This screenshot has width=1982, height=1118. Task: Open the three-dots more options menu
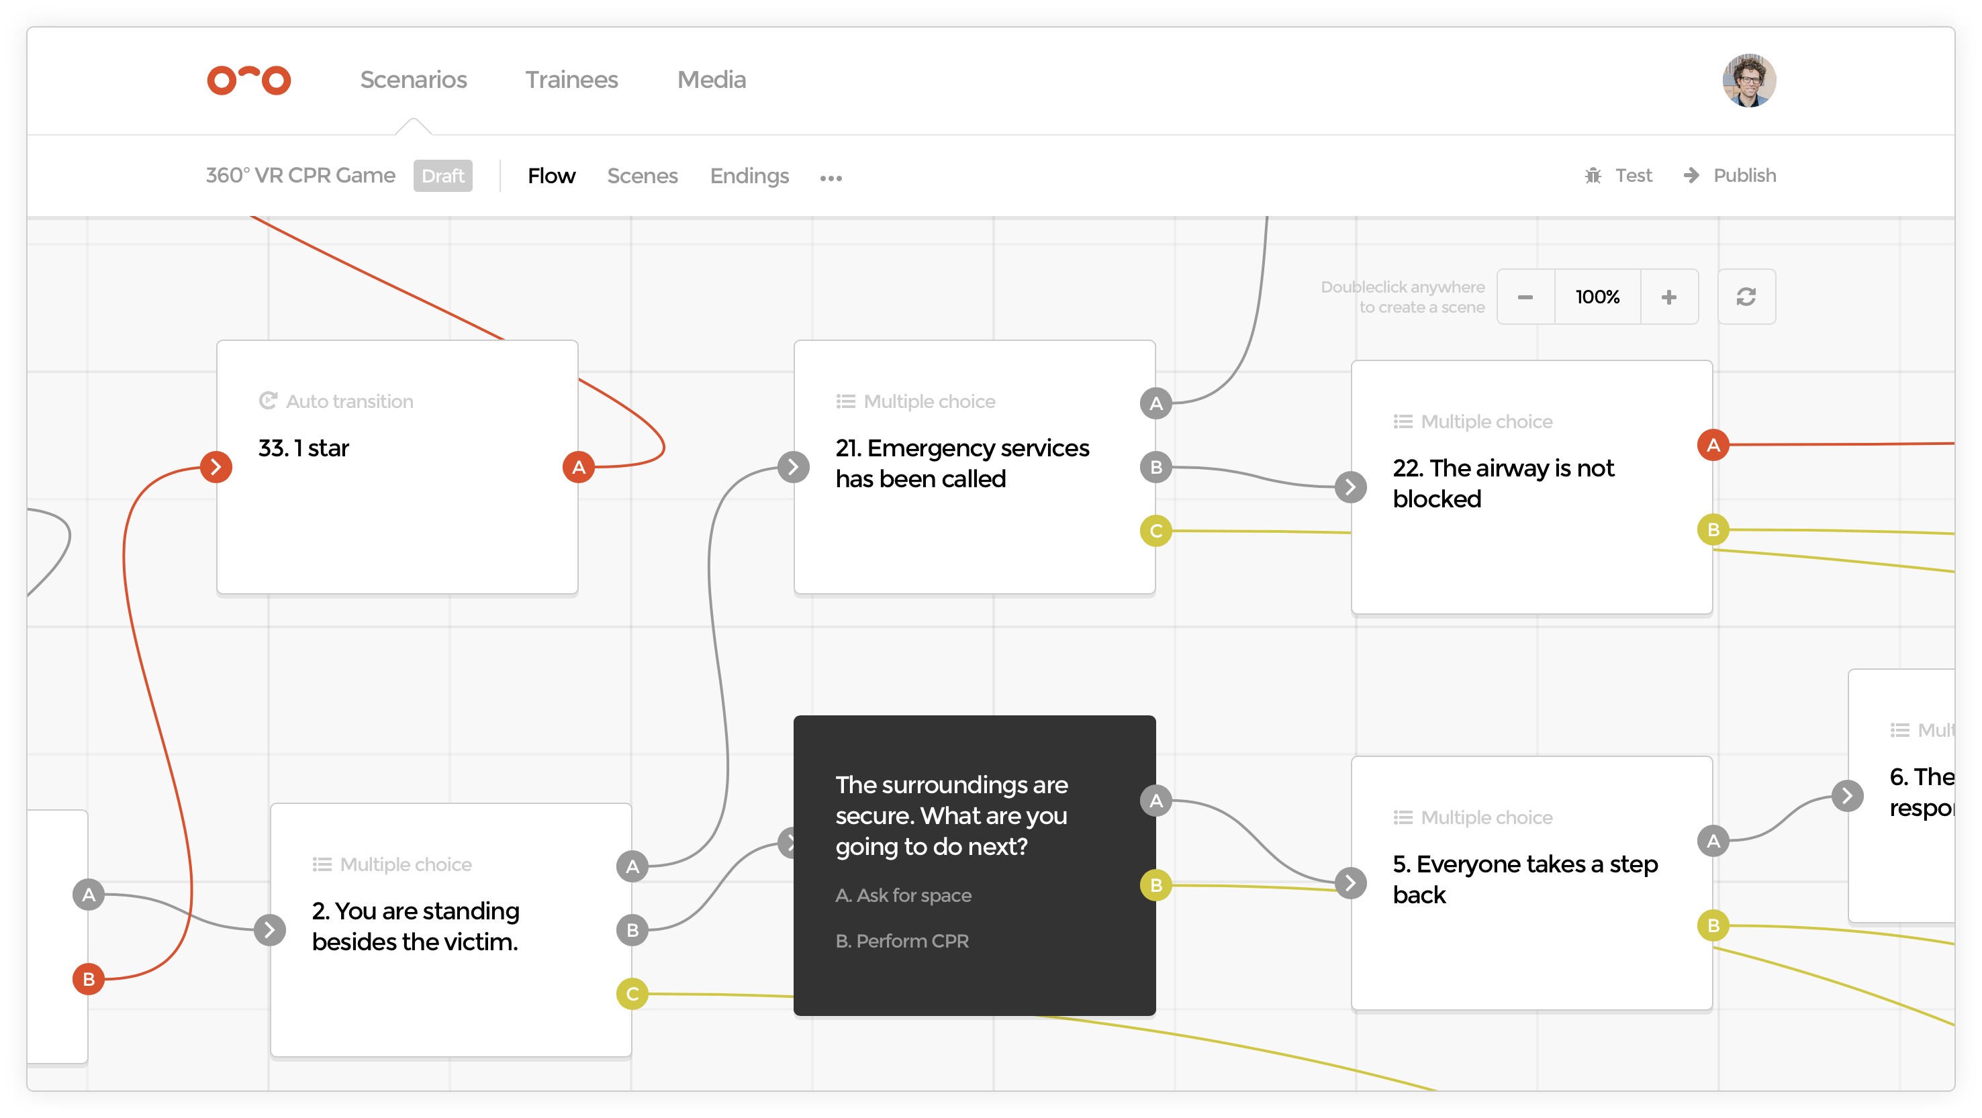pyautogui.click(x=830, y=178)
